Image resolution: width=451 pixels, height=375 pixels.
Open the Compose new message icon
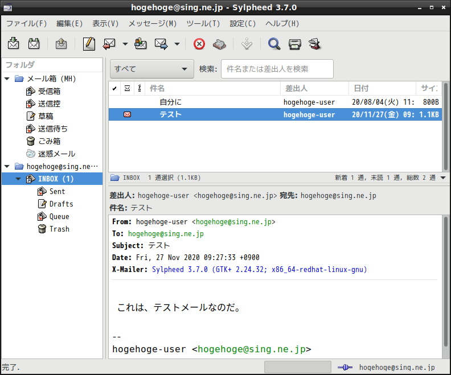coord(89,44)
